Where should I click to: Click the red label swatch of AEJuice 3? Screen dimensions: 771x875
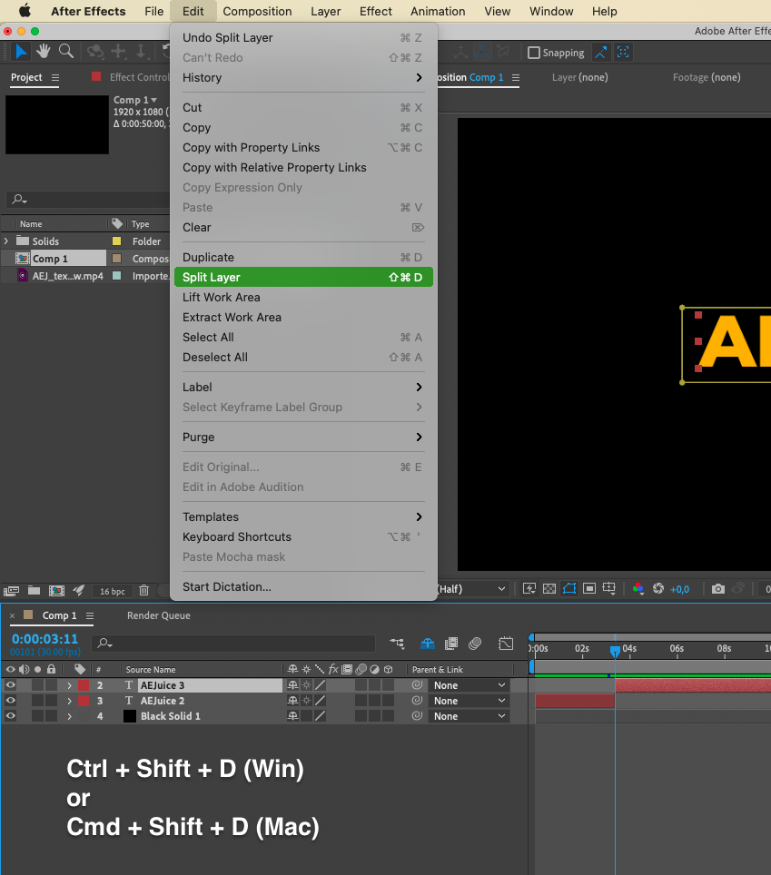[x=83, y=685]
